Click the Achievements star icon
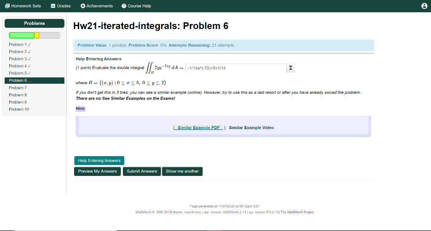The width and height of the screenshot is (431, 231). point(83,6)
